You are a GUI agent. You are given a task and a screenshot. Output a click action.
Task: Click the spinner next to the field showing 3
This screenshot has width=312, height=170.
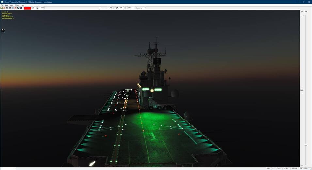pyautogui.click(x=37, y=8)
